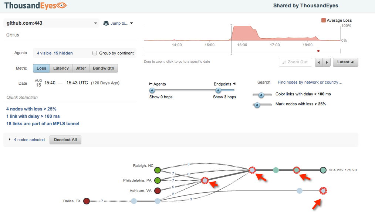Viewport: 375px width, 214px height.
Task: Toggle the mark nodes with loss slider
Action: pyautogui.click(x=257, y=105)
